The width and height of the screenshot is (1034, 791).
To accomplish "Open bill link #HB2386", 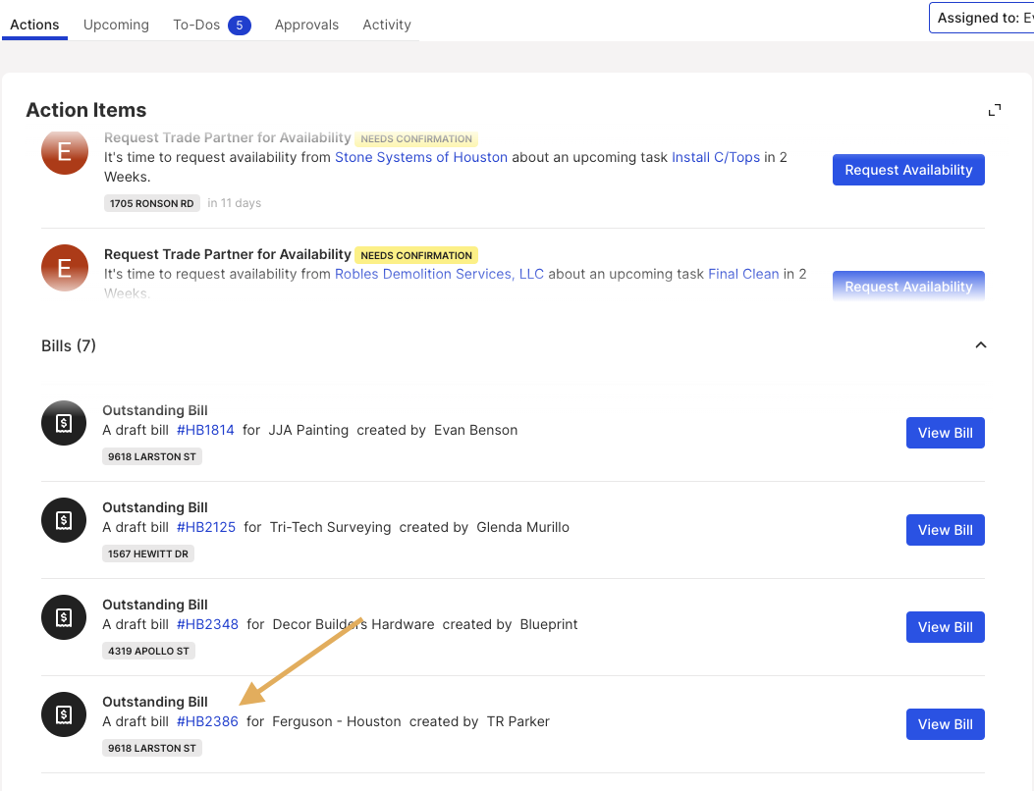I will [x=207, y=721].
